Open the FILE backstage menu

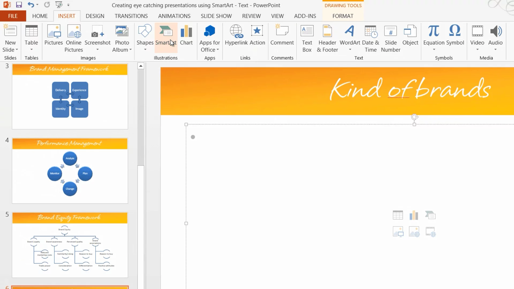coord(13,16)
